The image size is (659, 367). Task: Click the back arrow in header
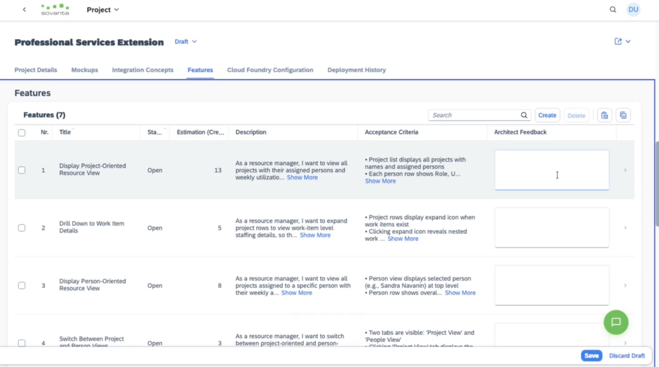(x=24, y=10)
